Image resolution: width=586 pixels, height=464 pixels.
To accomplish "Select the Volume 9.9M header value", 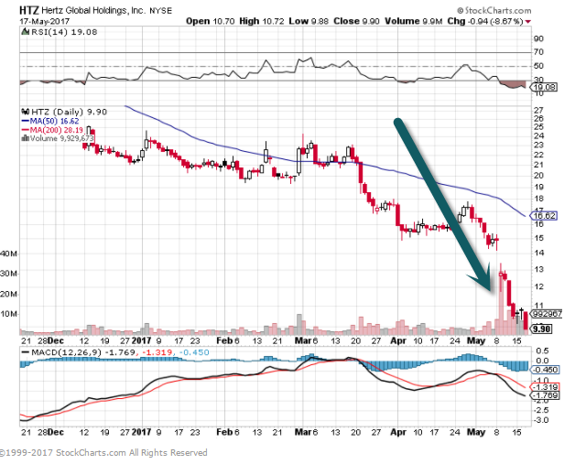I will (414, 21).
